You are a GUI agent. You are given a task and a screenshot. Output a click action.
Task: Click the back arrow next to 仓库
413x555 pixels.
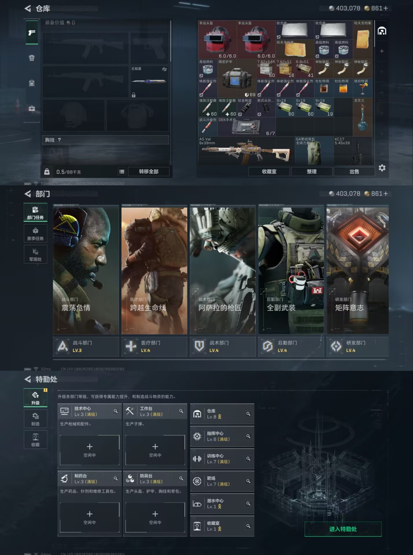coord(28,9)
